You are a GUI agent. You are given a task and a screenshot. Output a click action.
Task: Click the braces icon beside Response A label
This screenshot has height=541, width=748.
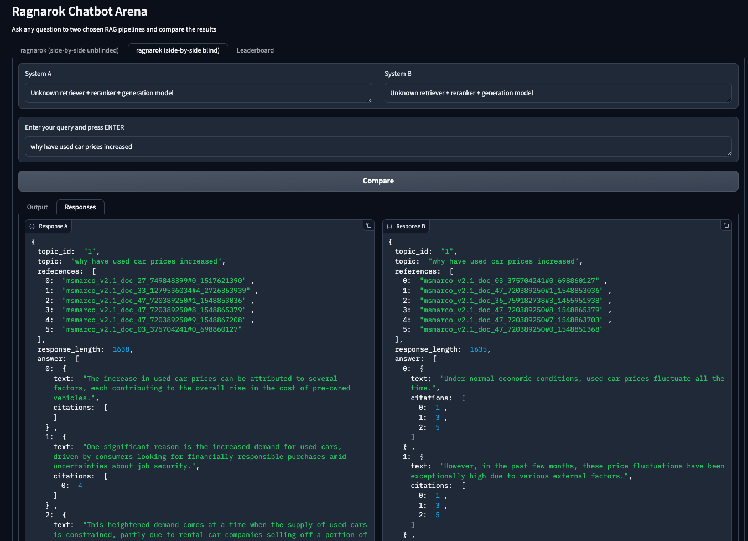click(x=32, y=226)
